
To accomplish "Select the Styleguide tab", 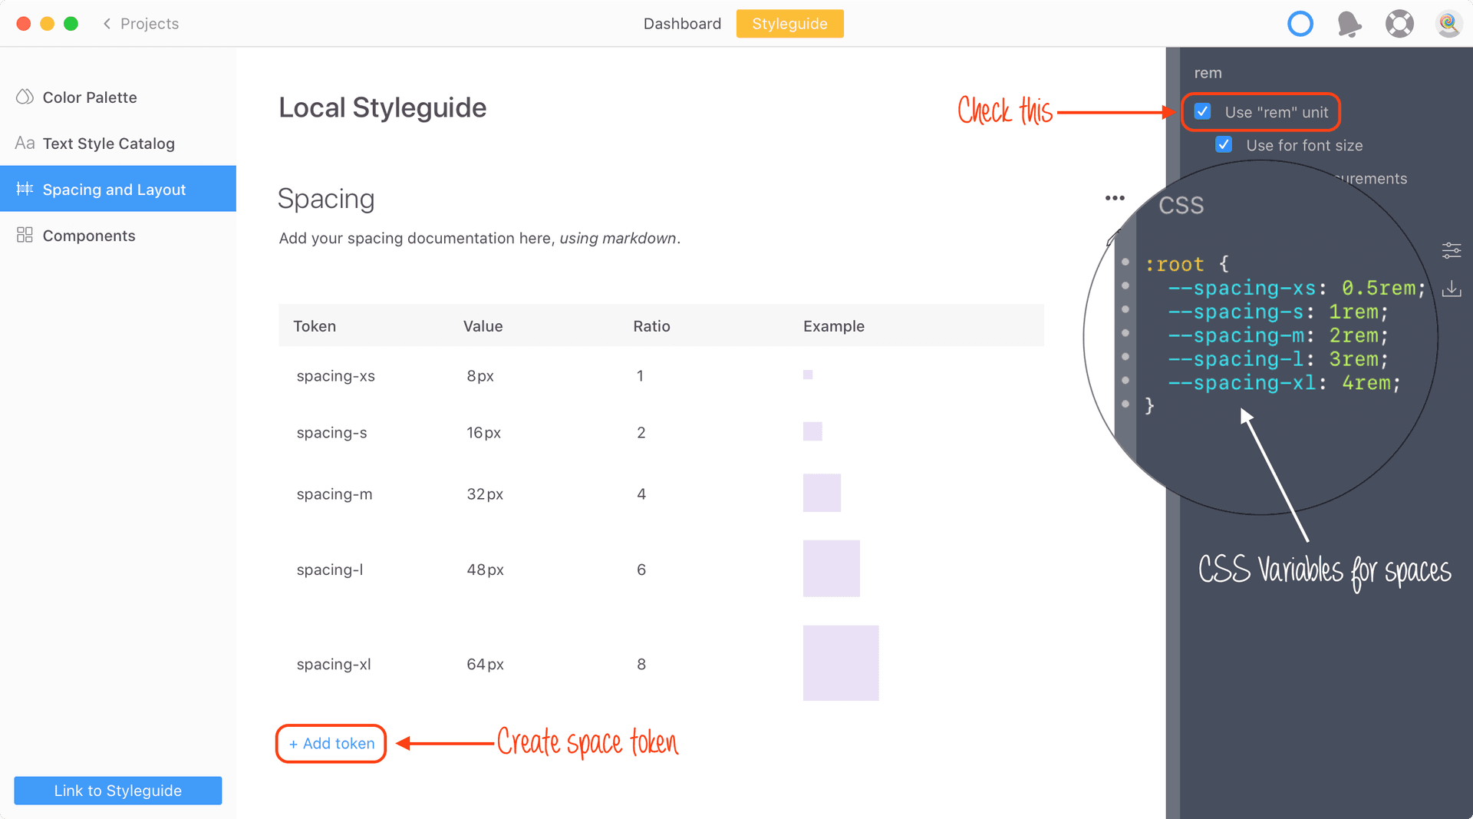I will [789, 24].
